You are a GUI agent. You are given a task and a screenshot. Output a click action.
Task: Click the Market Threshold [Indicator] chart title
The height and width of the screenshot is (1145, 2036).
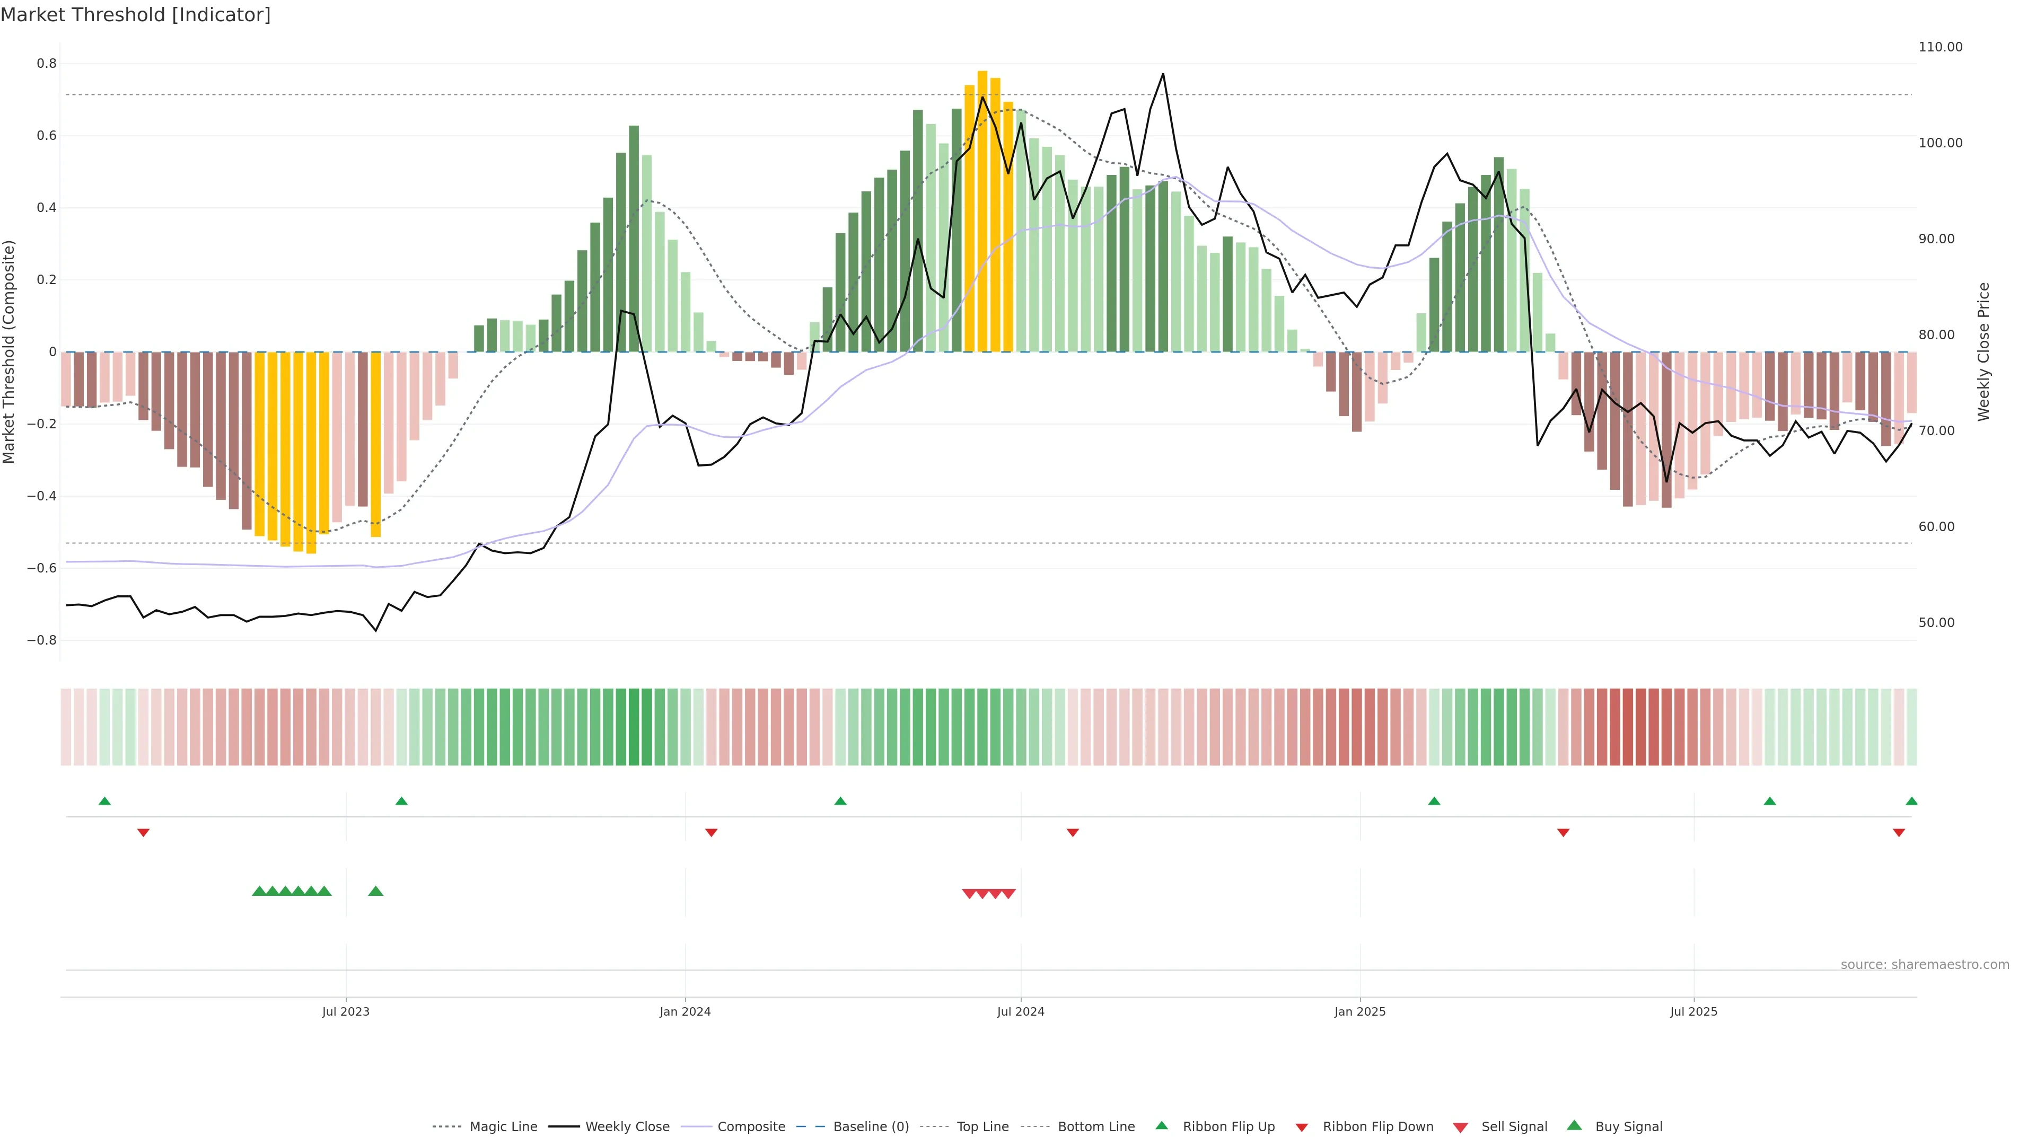click(135, 15)
